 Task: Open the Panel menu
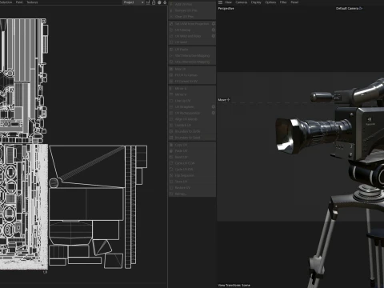point(294,2)
